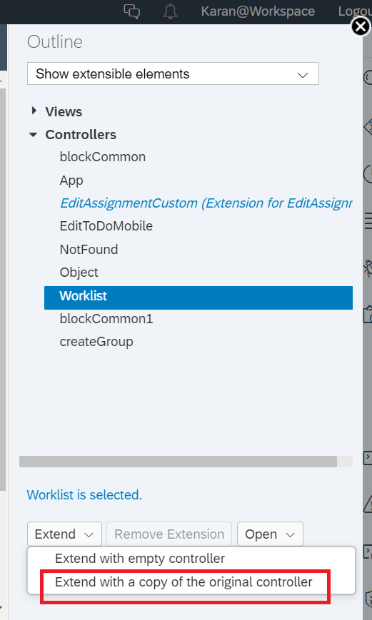Expand the Views tree node

click(x=34, y=111)
